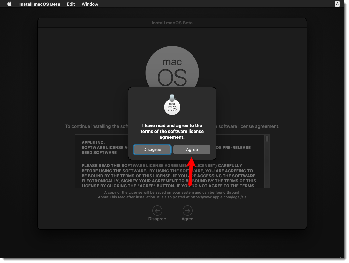Open the Window menu

click(x=90, y=4)
